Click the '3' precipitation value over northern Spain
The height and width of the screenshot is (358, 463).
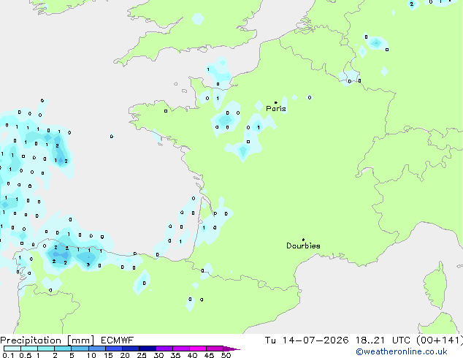[88, 264]
